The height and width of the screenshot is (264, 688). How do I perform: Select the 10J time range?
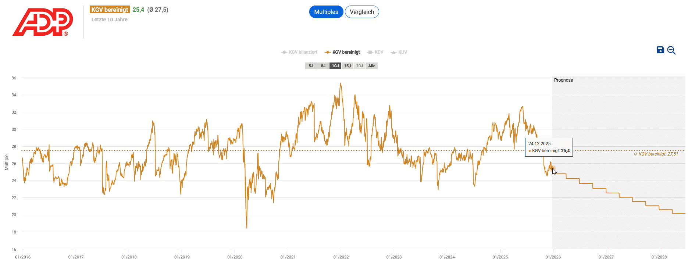pyautogui.click(x=335, y=66)
